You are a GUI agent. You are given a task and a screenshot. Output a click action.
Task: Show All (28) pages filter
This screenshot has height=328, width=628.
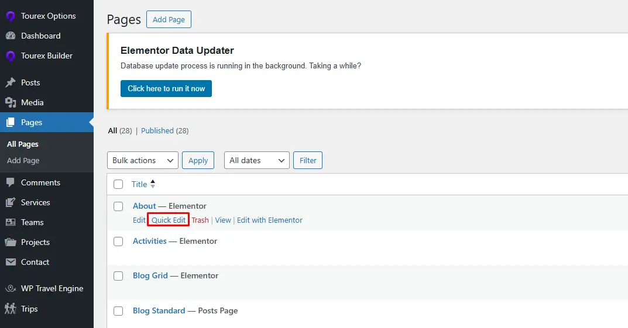pos(120,131)
